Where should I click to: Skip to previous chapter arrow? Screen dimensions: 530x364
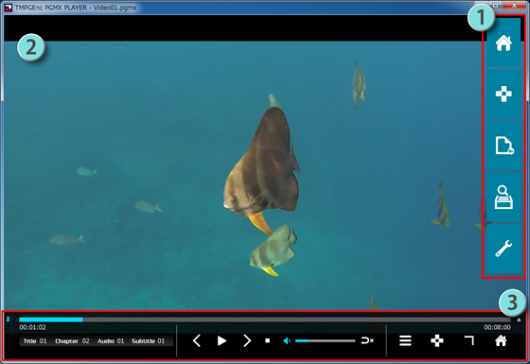(x=197, y=340)
